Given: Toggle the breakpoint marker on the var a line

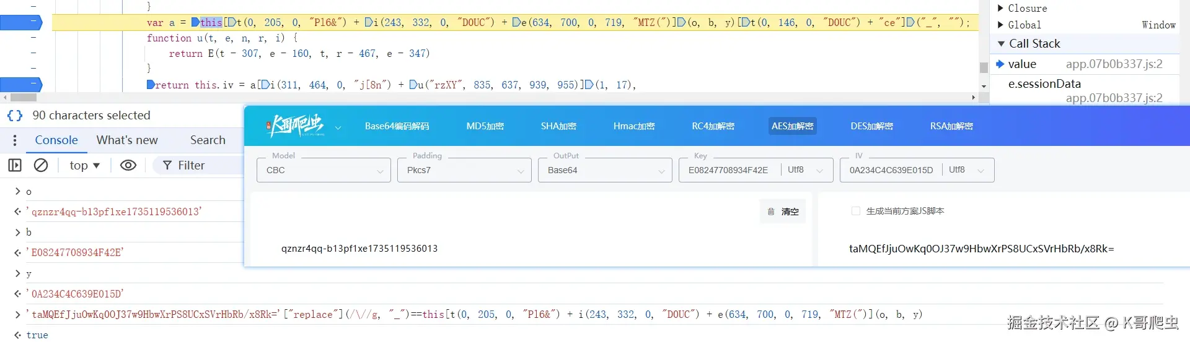Looking at the screenshot, I should [21, 23].
